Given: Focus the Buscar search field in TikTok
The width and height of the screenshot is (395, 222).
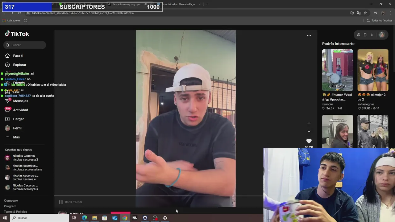Looking at the screenshot, I should (25, 45).
